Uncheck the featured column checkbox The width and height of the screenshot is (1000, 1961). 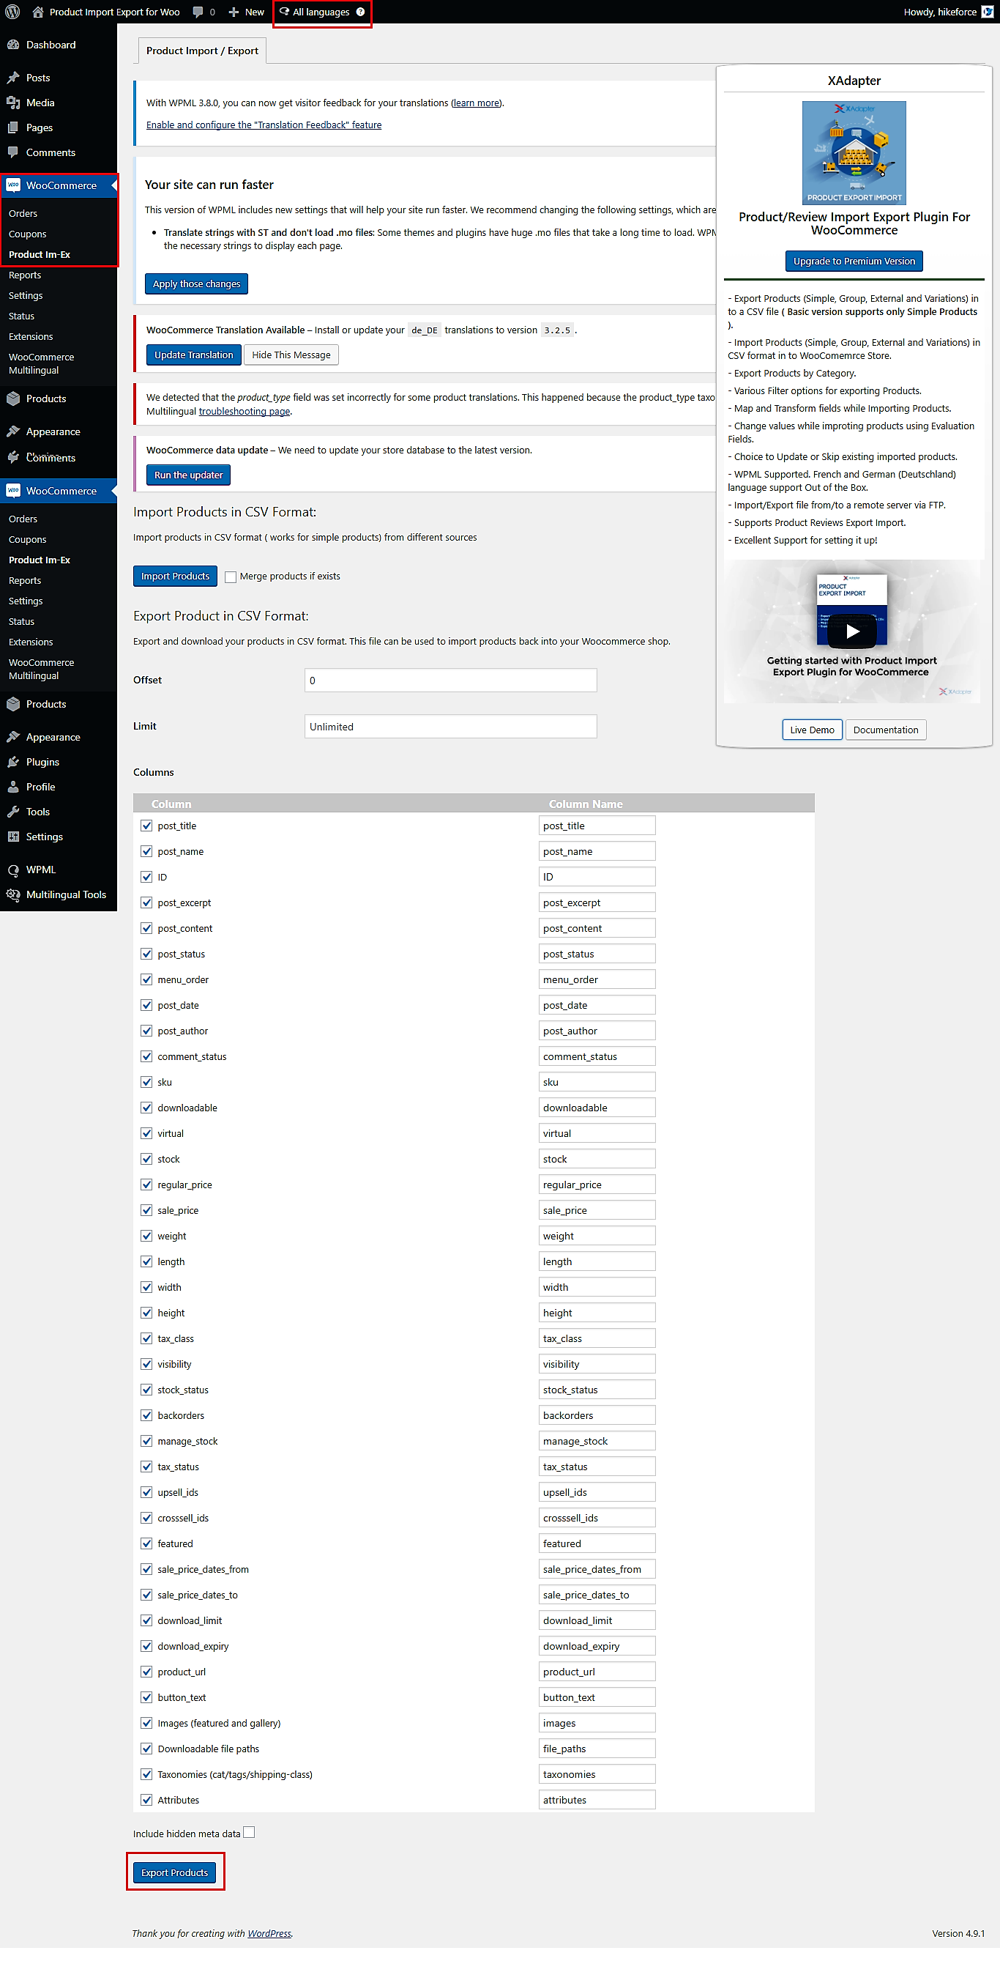(146, 1543)
